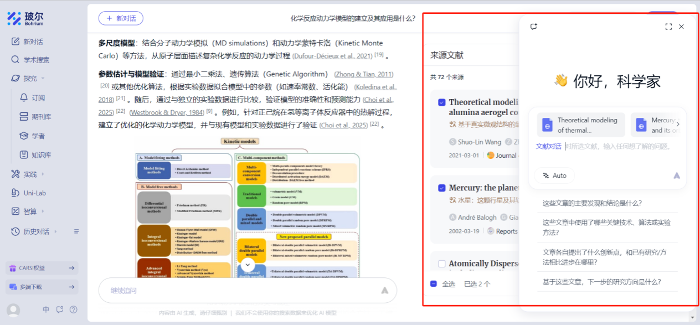The height and width of the screenshot is (325, 700).
Task: Open the history list menu icon
Action: [76, 231]
